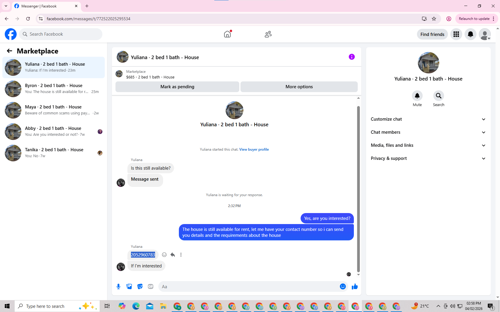Open the Windows notification center icon
The width and height of the screenshot is (500, 312).
click(491, 306)
